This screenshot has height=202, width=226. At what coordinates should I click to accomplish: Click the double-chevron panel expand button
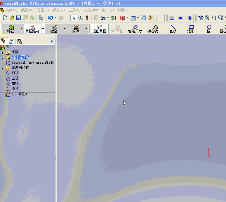click(x=52, y=41)
